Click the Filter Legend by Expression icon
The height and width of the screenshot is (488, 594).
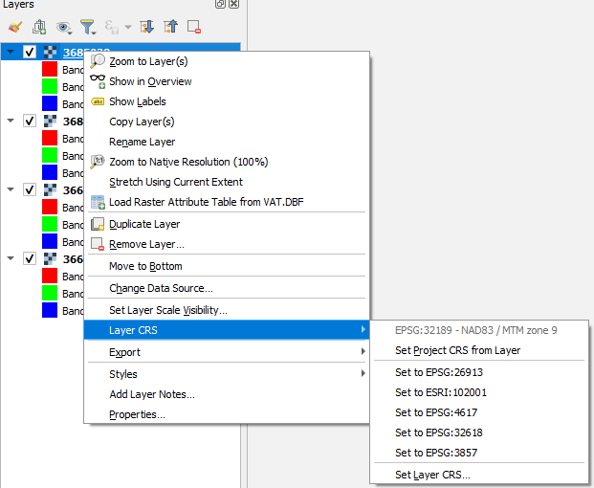112,28
